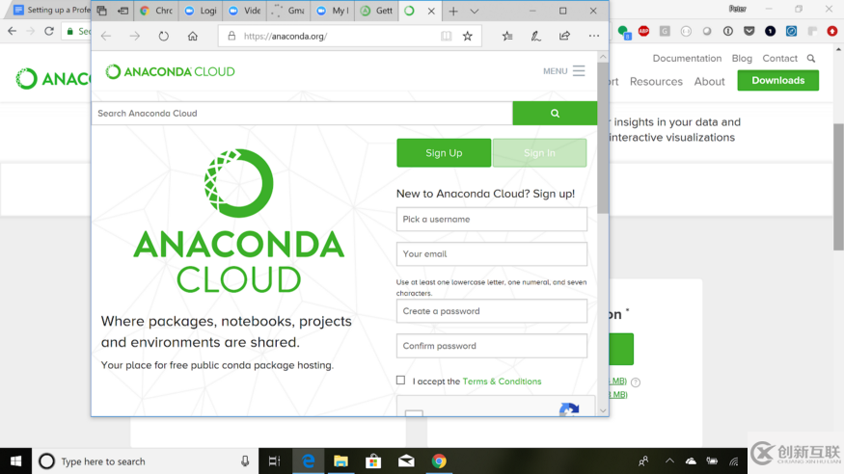844x474 pixels.
Task: Refresh the Anaconda Cloud page in Edge
Action: click(x=164, y=36)
